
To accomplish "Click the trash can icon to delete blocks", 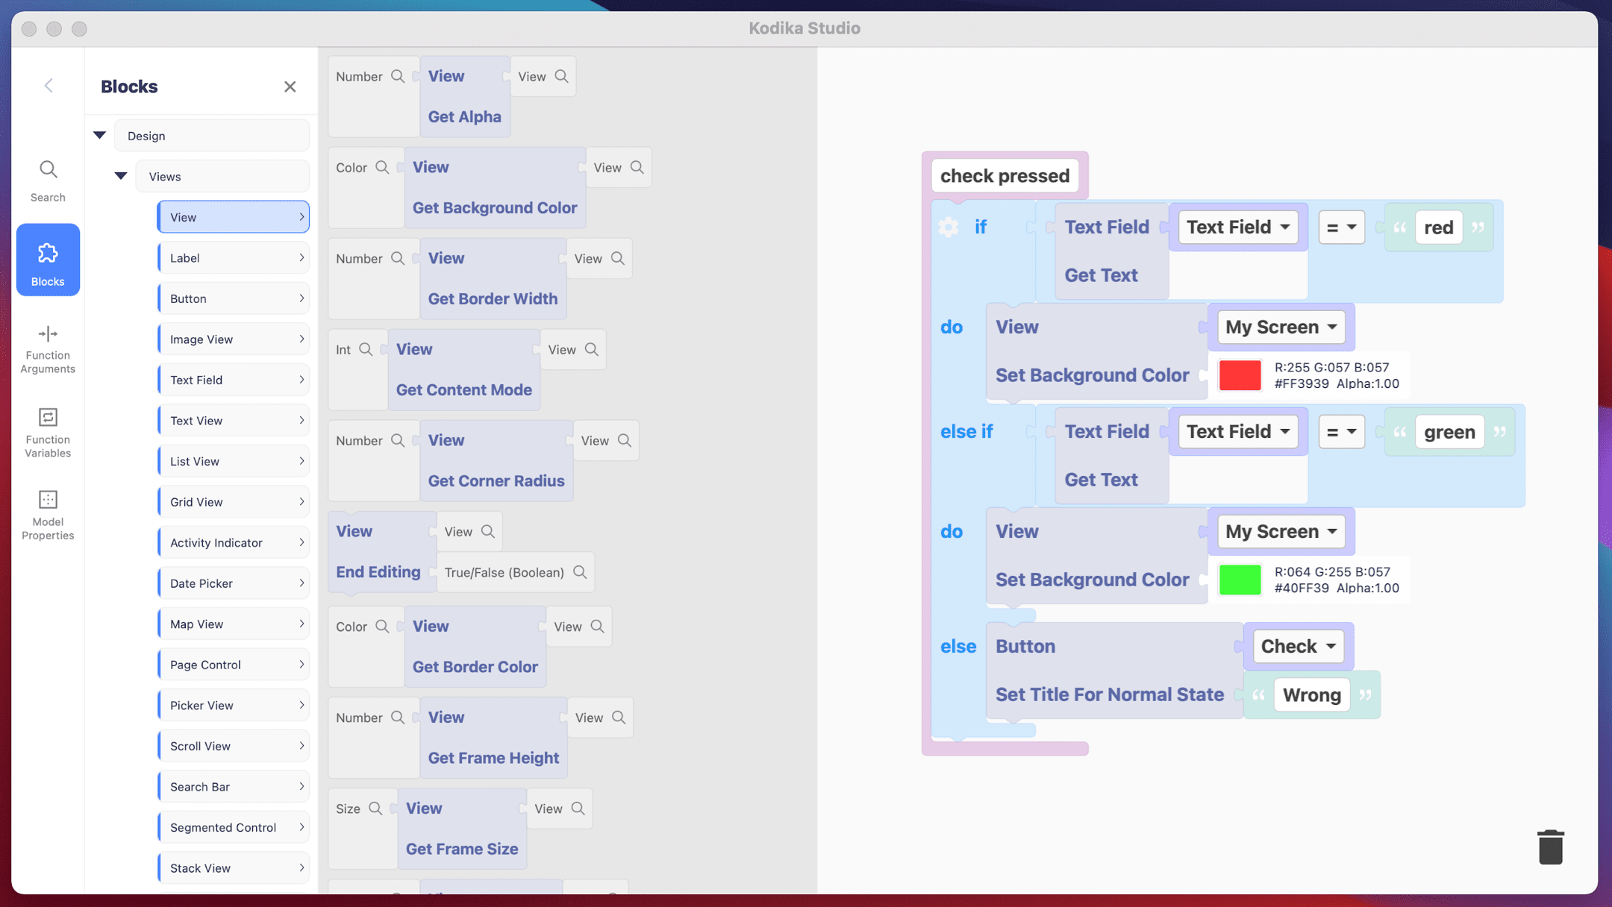I will (x=1550, y=847).
